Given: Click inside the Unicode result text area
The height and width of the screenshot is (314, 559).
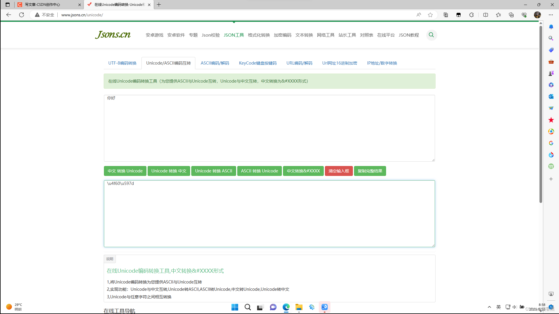Looking at the screenshot, I should (x=269, y=214).
